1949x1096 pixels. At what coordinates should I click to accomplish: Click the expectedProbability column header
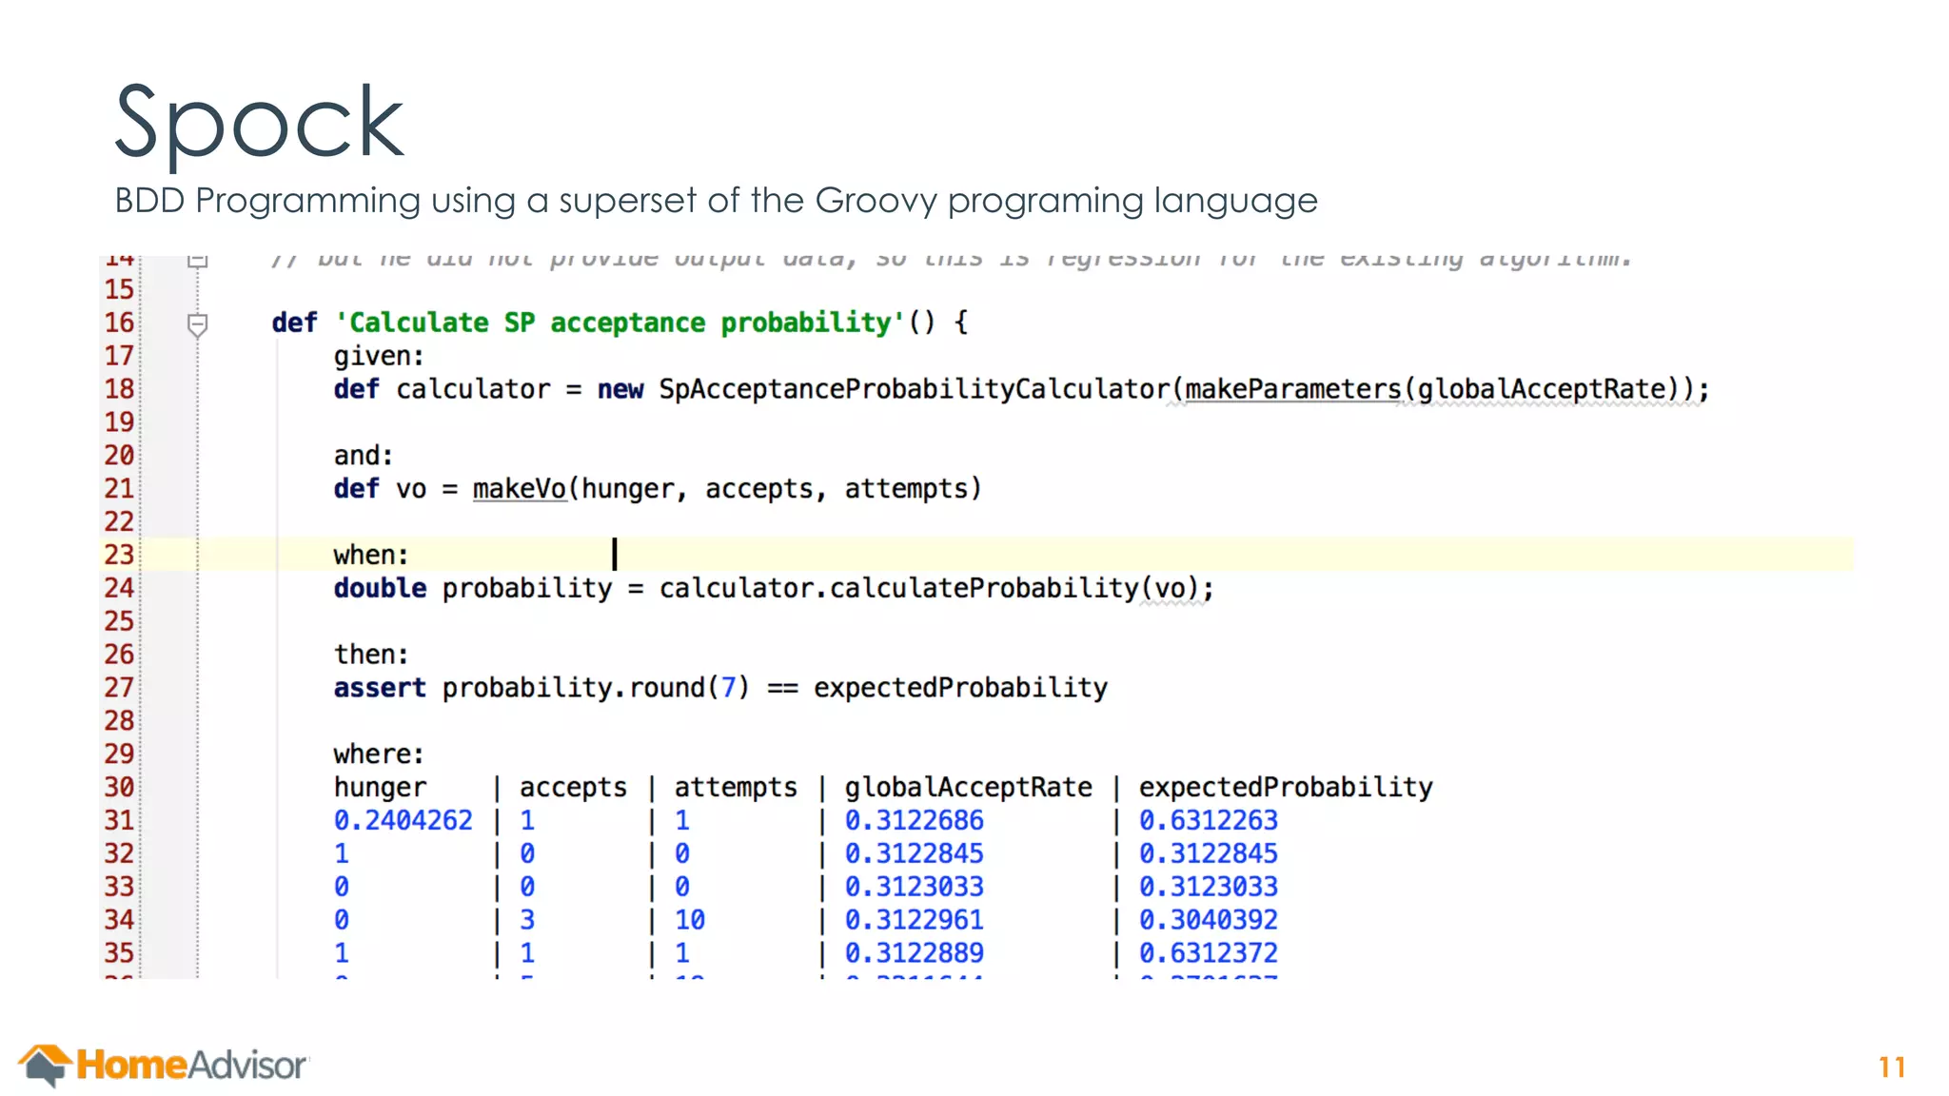(1286, 788)
